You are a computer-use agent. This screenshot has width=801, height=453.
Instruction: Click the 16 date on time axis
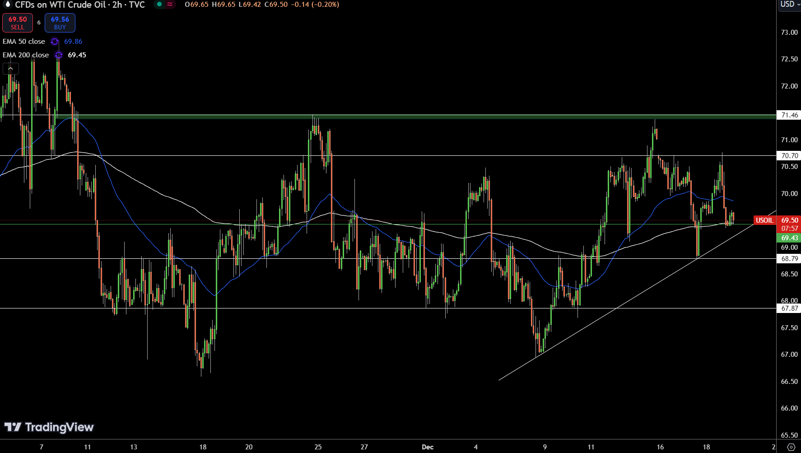[660, 447]
